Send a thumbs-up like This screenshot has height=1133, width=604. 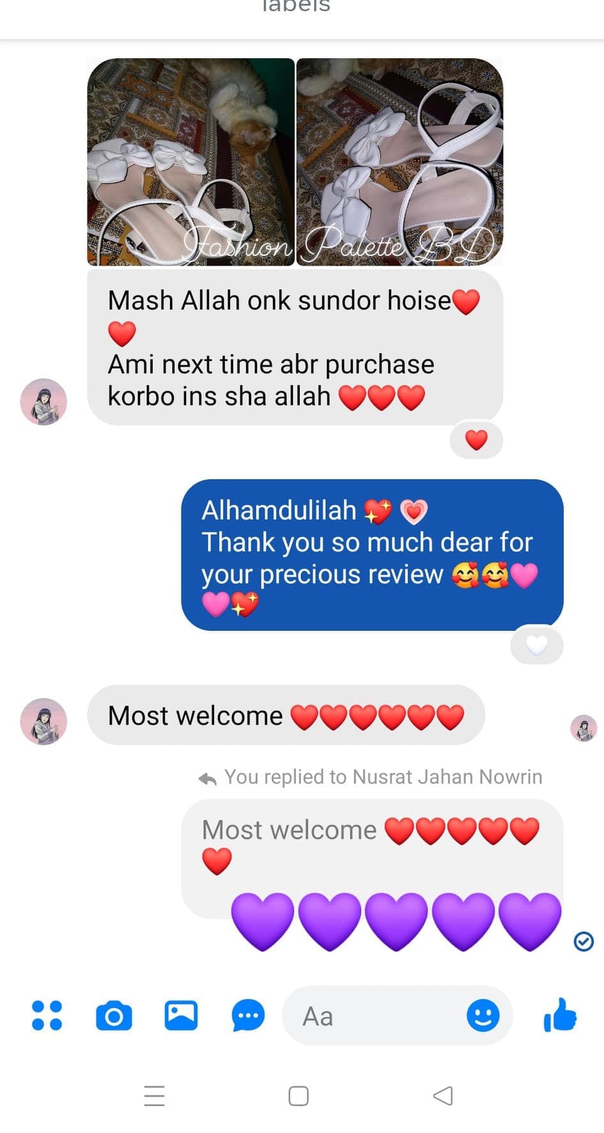click(x=560, y=1015)
